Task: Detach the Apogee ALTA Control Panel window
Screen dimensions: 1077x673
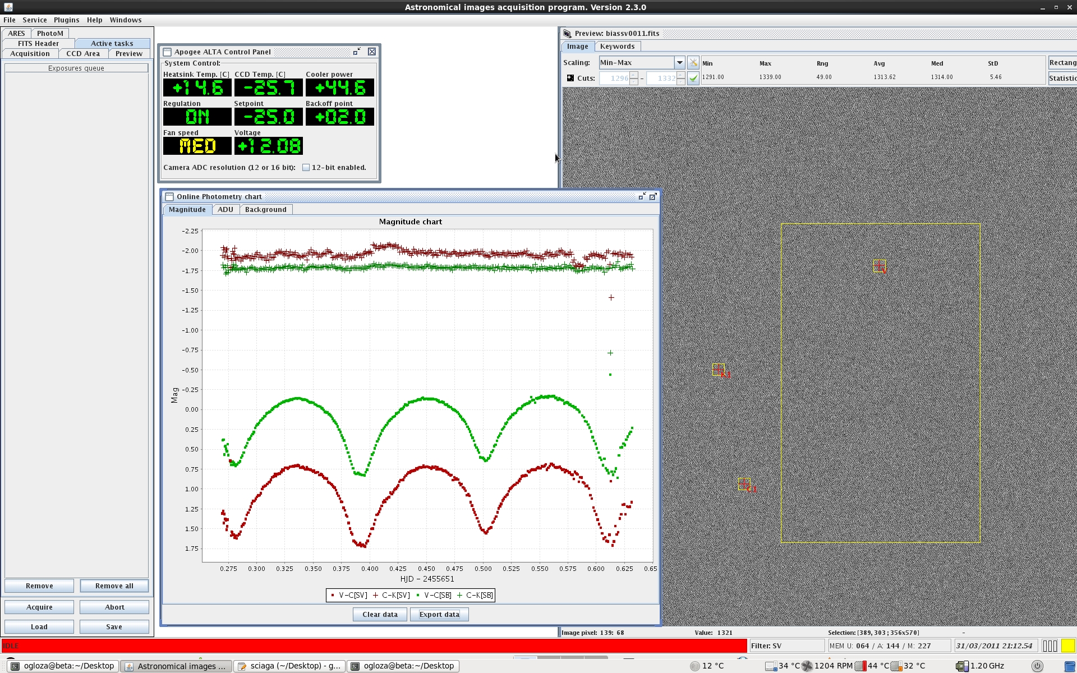Action: coord(357,52)
